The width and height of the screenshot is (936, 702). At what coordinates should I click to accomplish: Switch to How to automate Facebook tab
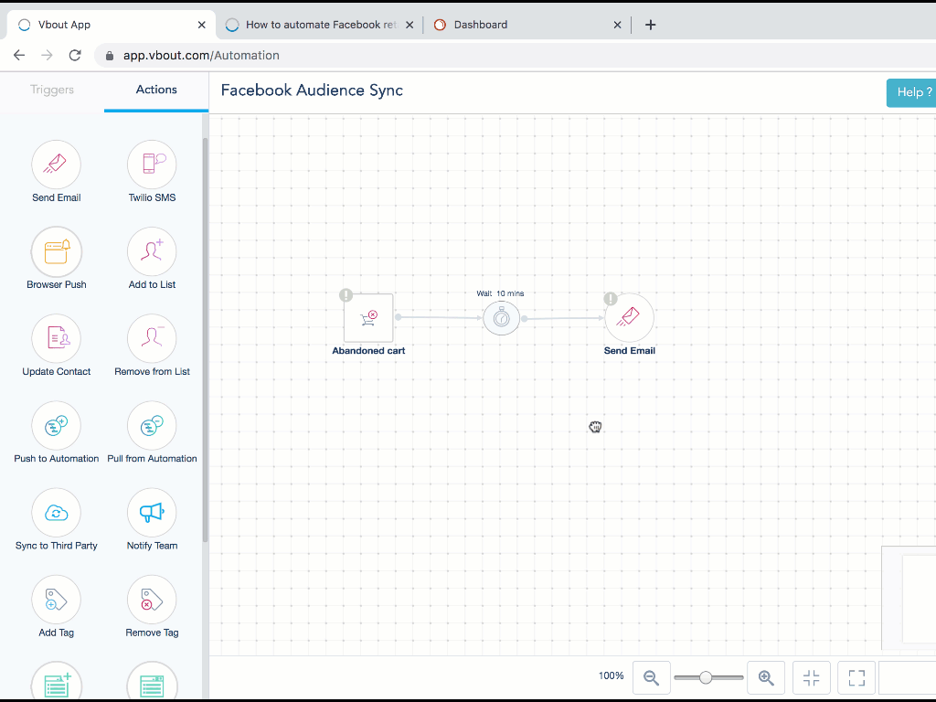click(320, 25)
